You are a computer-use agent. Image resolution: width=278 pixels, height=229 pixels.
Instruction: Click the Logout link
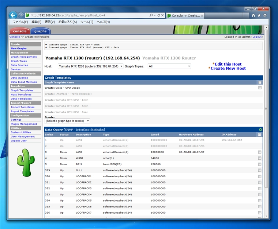click(257, 37)
